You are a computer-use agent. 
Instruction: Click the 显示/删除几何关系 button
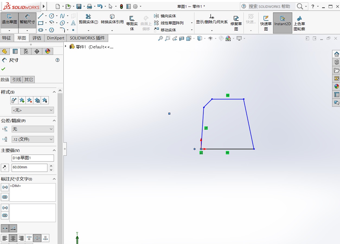212,19
